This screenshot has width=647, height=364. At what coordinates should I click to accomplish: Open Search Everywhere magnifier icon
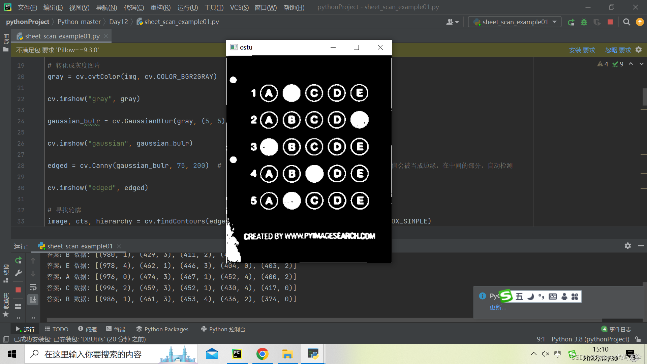click(x=626, y=22)
